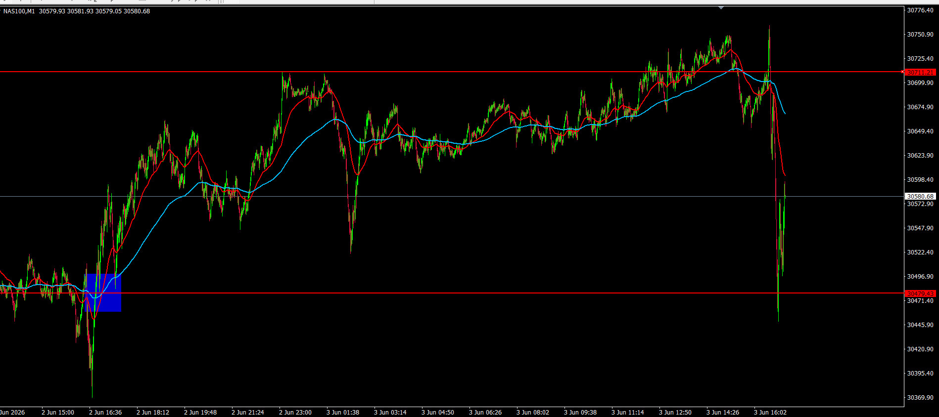The width and height of the screenshot is (939, 417).
Task: Select the blue rectangle drawing object
Action: click(104, 292)
